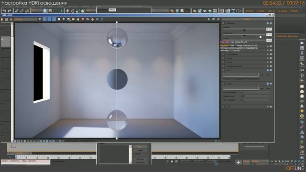Expand the Background Image rollout arrow

pos(268,66)
